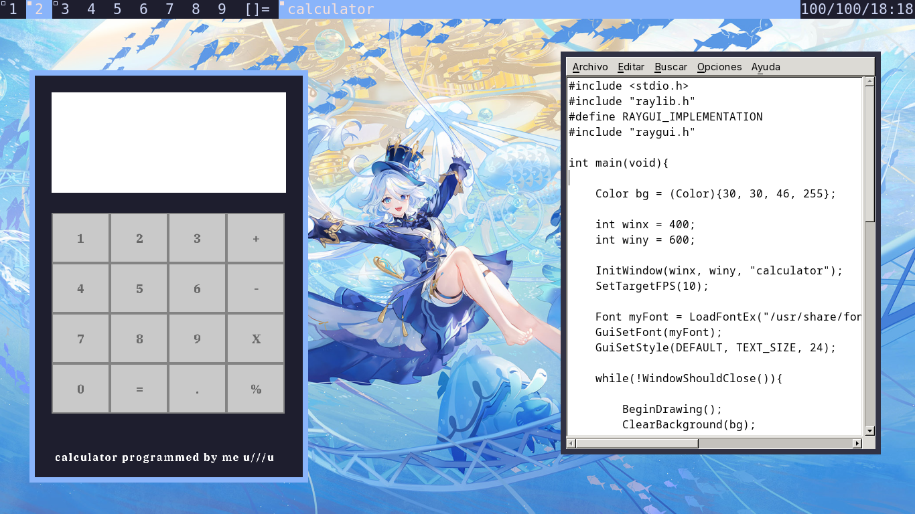Click the plus operator key
The width and height of the screenshot is (915, 514).
pos(256,238)
